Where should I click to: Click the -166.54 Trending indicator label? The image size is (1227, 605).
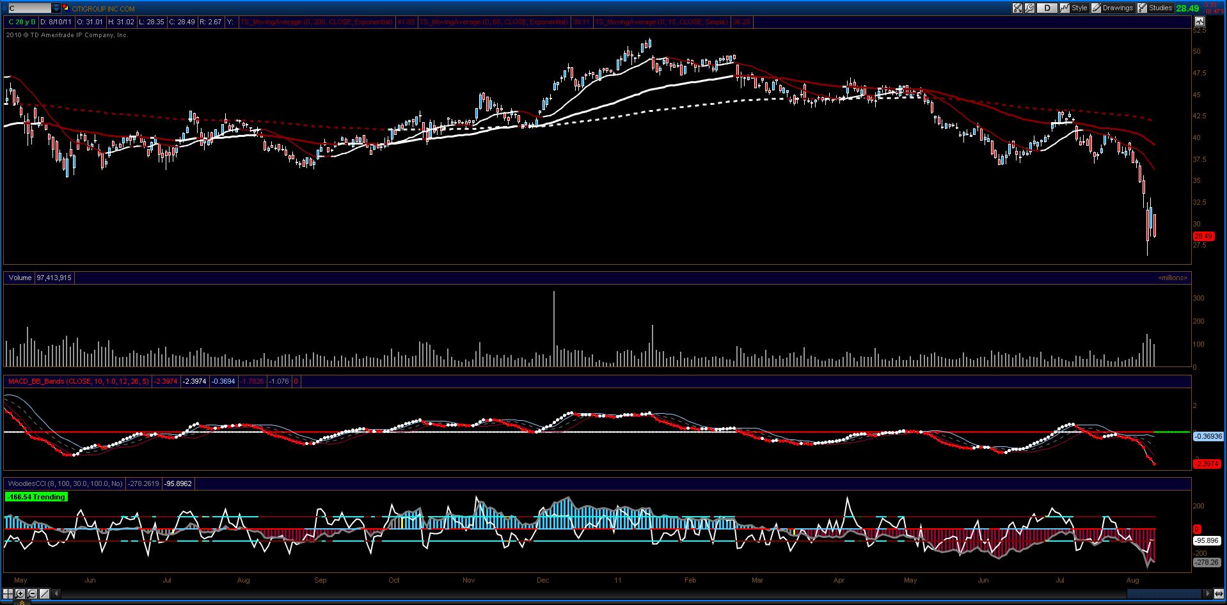(36, 497)
